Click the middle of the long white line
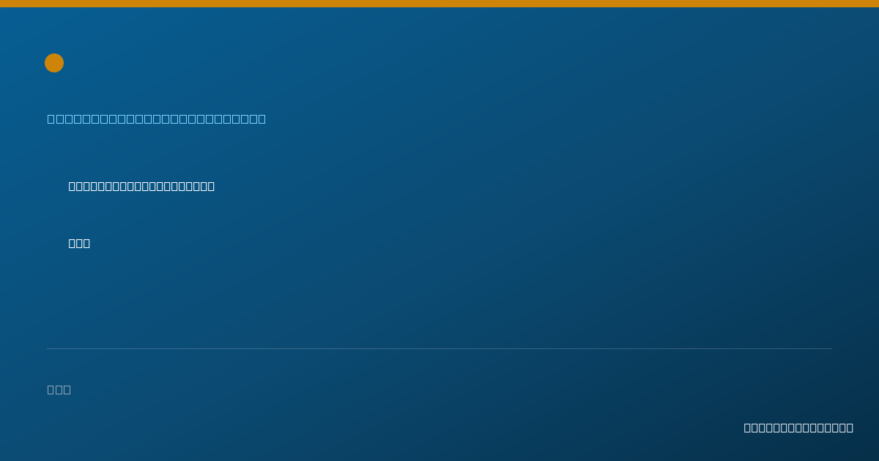This screenshot has height=461, width=879. click(x=141, y=186)
